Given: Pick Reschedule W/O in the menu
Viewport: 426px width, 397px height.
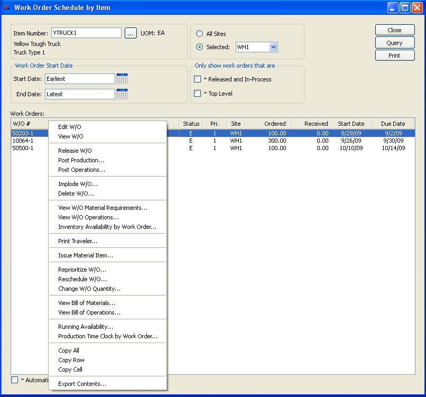Looking at the screenshot, I should coord(82,279).
